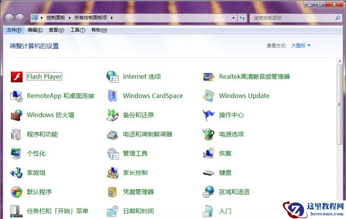Open the 帮助(H) menu
The image size is (346, 219).
[99, 30]
